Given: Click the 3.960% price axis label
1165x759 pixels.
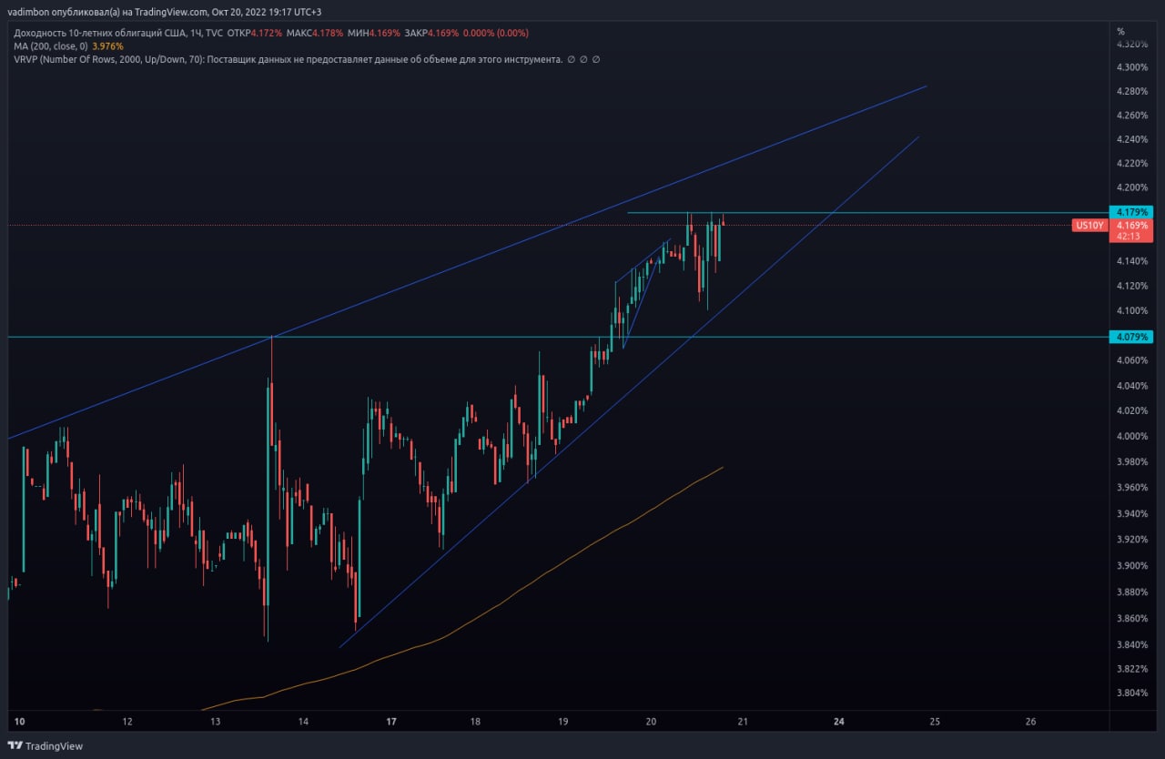Looking at the screenshot, I should (x=1131, y=487).
